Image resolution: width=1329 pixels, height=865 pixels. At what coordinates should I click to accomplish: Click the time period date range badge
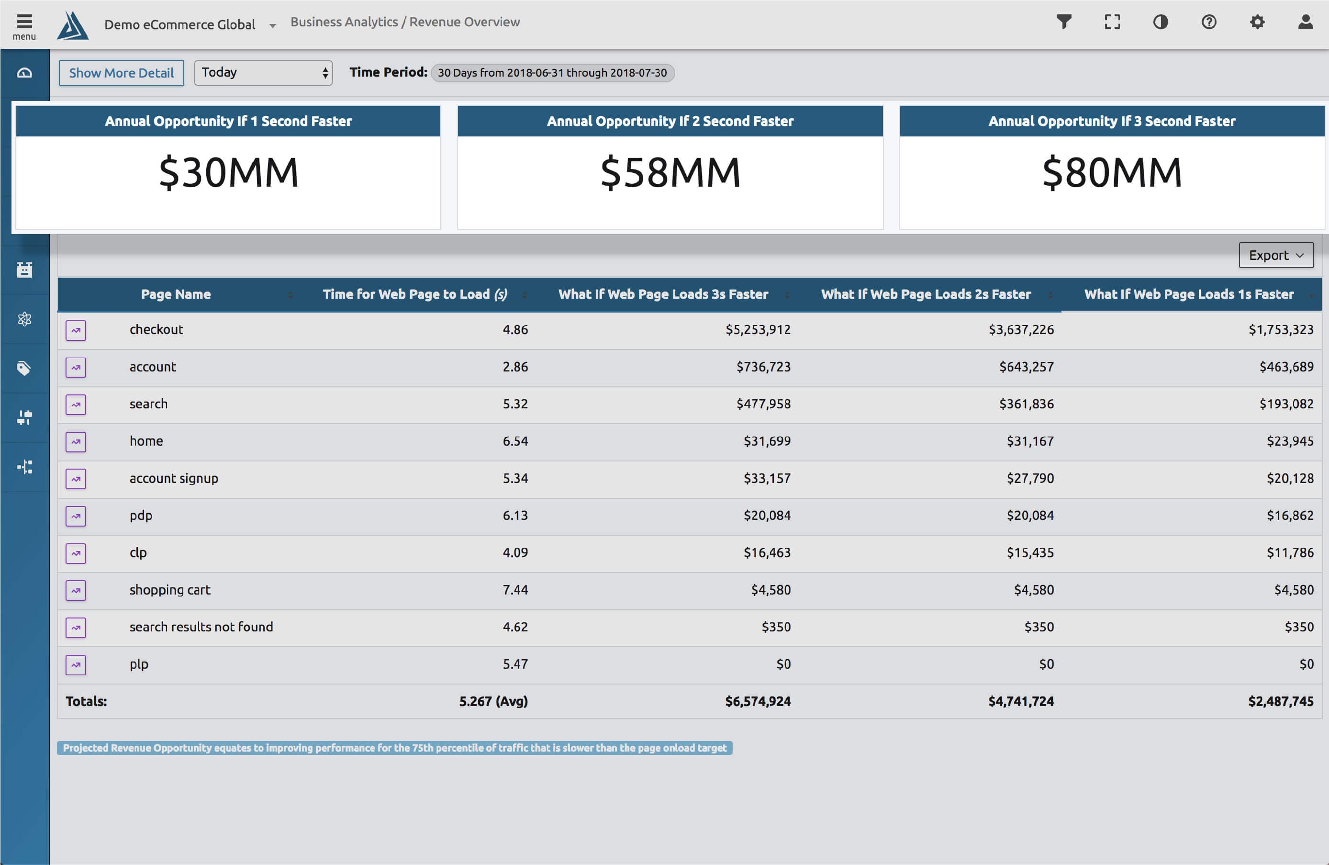(x=552, y=73)
